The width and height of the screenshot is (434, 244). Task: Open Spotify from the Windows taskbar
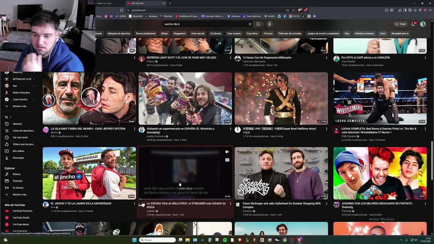(225, 240)
